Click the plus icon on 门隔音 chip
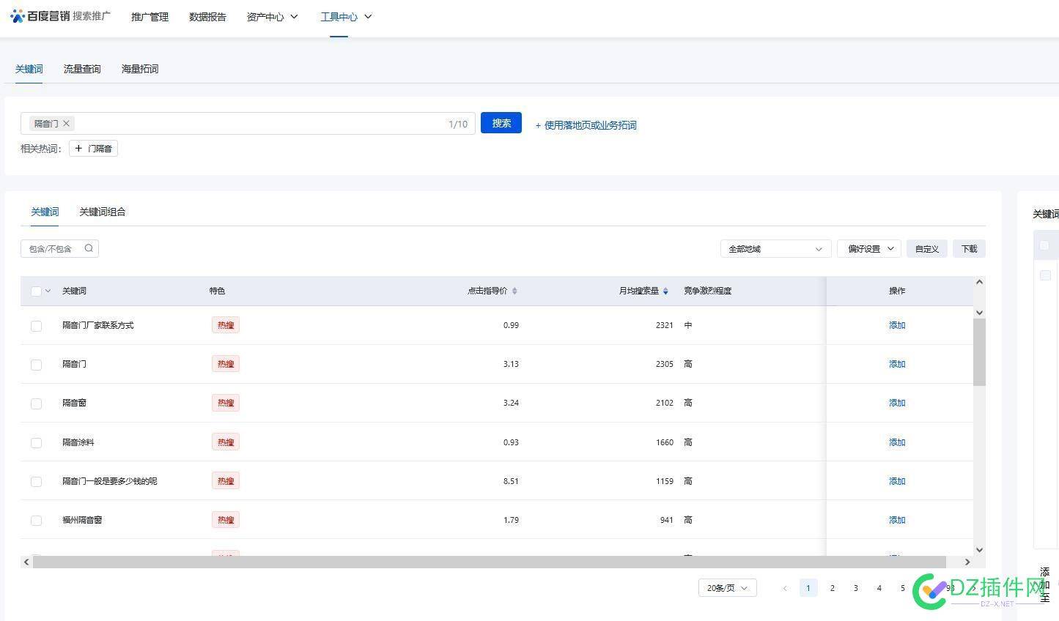This screenshot has height=621, width=1059. click(x=79, y=149)
